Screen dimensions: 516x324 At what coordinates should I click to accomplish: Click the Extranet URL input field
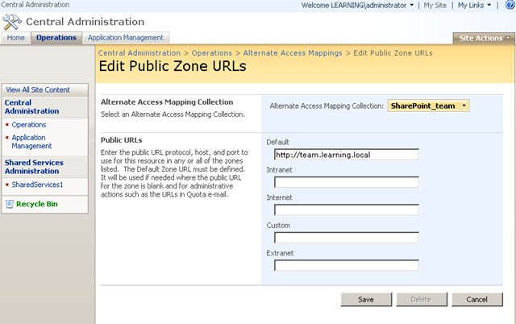coord(346,265)
